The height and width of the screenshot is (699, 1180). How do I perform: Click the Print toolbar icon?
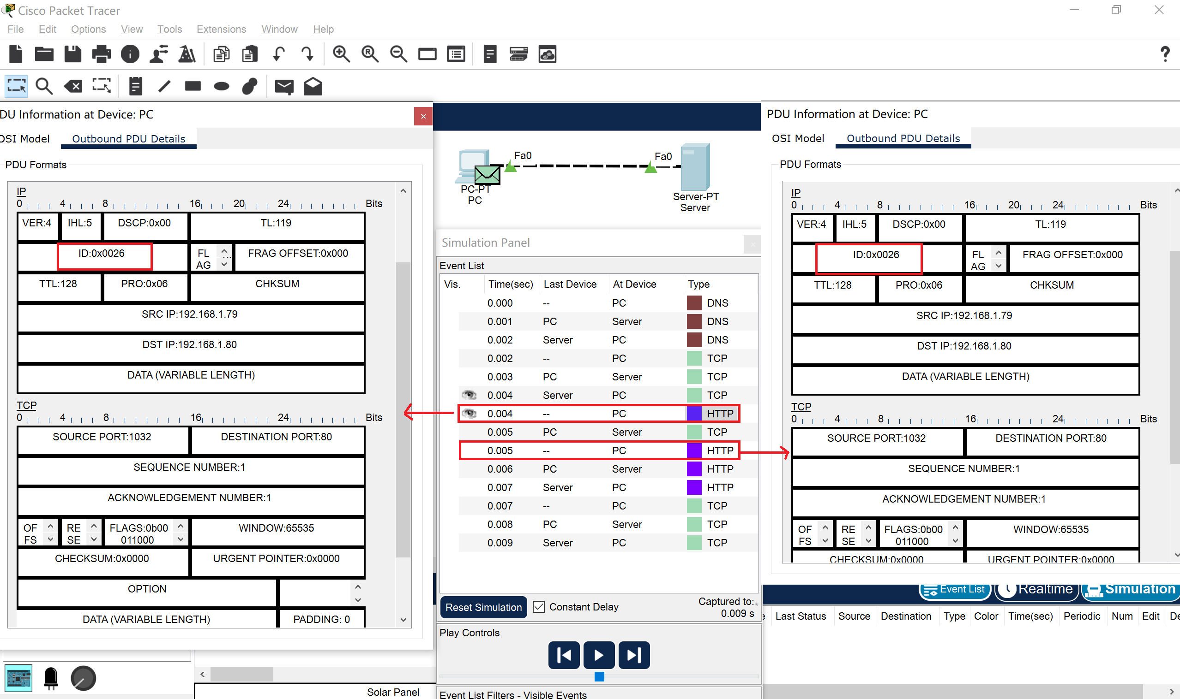pos(102,54)
